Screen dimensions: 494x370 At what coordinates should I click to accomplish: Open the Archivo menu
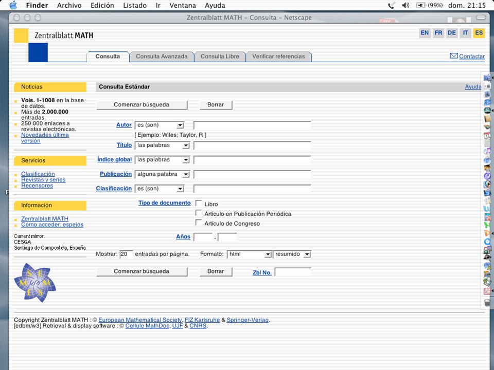[x=69, y=5]
